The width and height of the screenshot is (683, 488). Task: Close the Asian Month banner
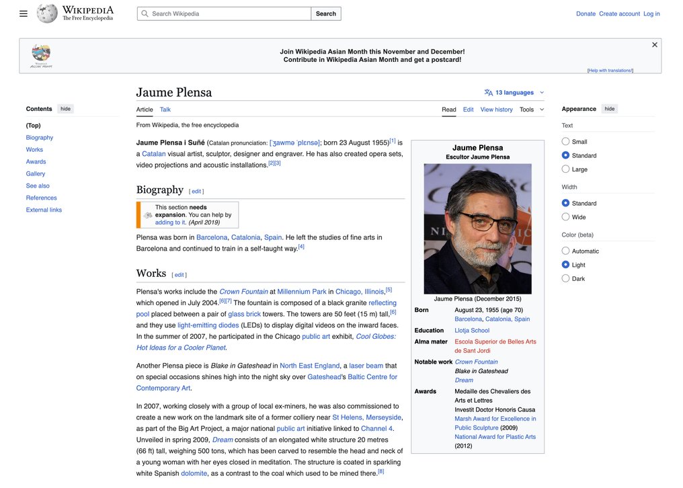[654, 45]
